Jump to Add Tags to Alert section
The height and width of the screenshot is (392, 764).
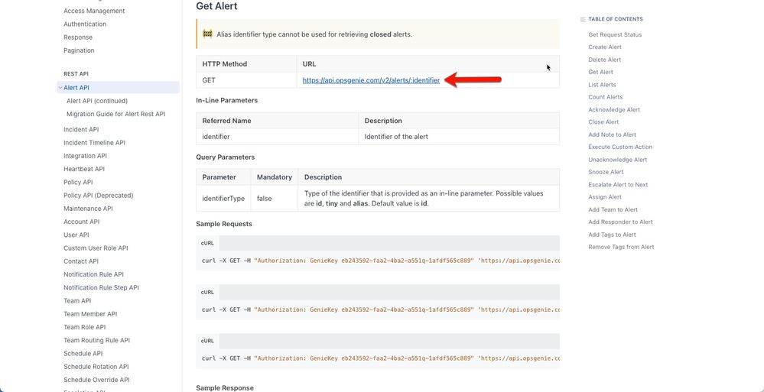click(x=613, y=235)
